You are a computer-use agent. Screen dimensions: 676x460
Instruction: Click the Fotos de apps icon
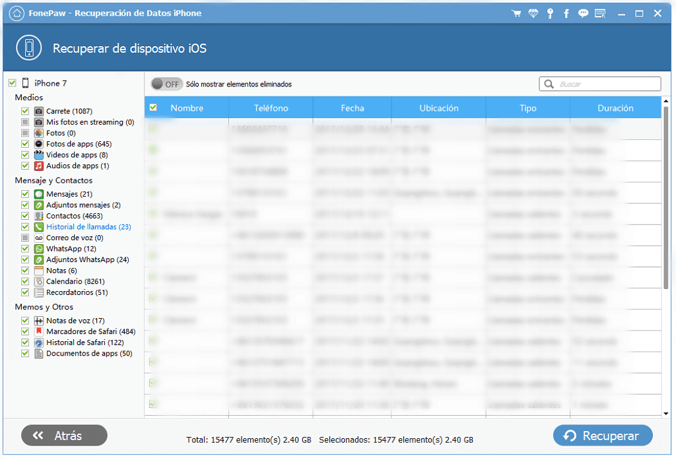point(39,144)
